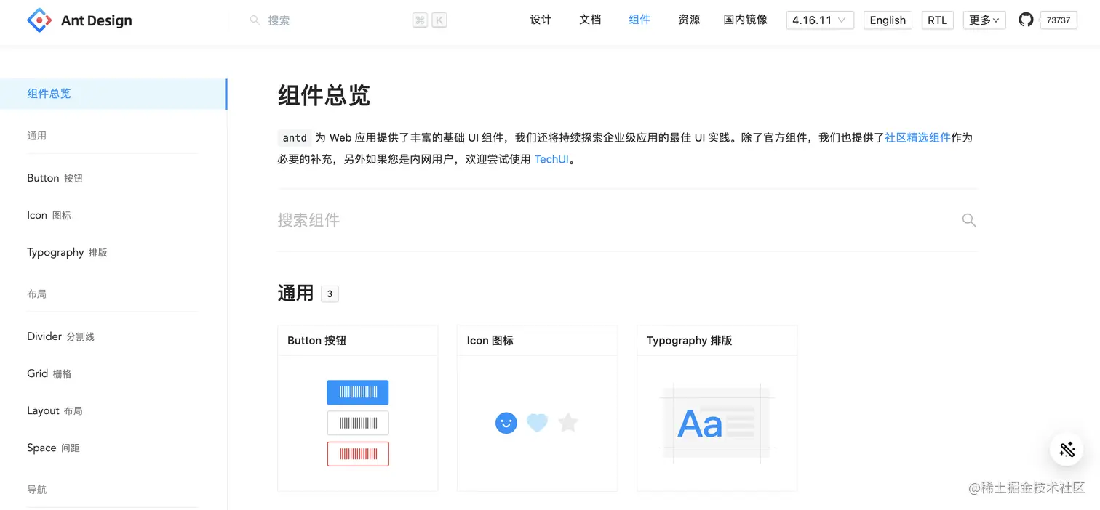The height and width of the screenshot is (510, 1100).
Task: Open the version 4.16.11 dropdown
Action: 820,20
